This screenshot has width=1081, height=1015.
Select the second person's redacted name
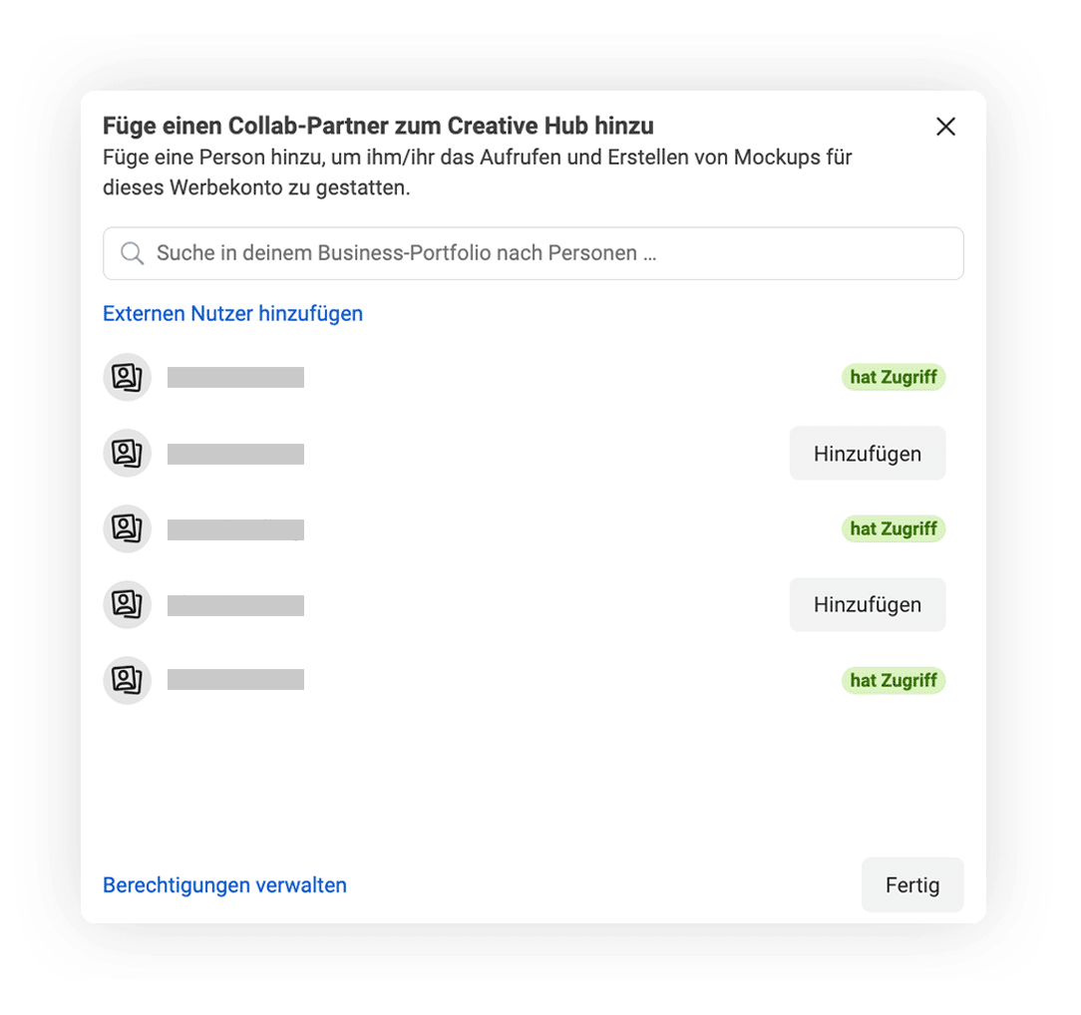pyautogui.click(x=235, y=454)
